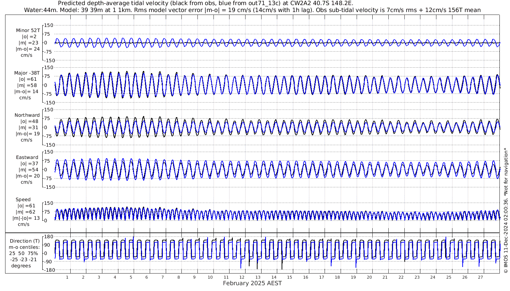Click the '|m| =31' value in Northward panel
Image resolution: width=510 pixels, height=291 pixels.
click(x=28, y=128)
